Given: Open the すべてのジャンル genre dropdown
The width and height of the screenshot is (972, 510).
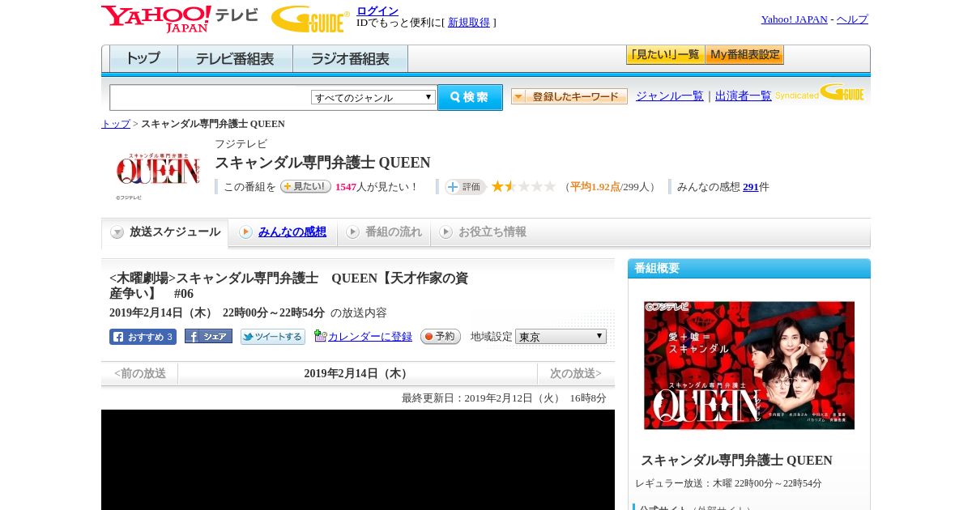Looking at the screenshot, I should [x=373, y=97].
